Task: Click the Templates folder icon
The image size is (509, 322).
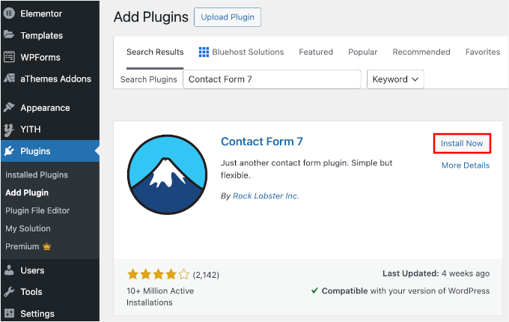Action: click(9, 35)
